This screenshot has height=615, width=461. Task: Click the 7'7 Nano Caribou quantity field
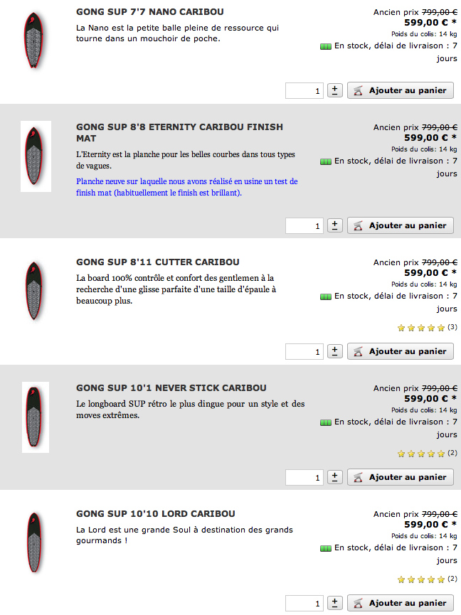point(304,91)
